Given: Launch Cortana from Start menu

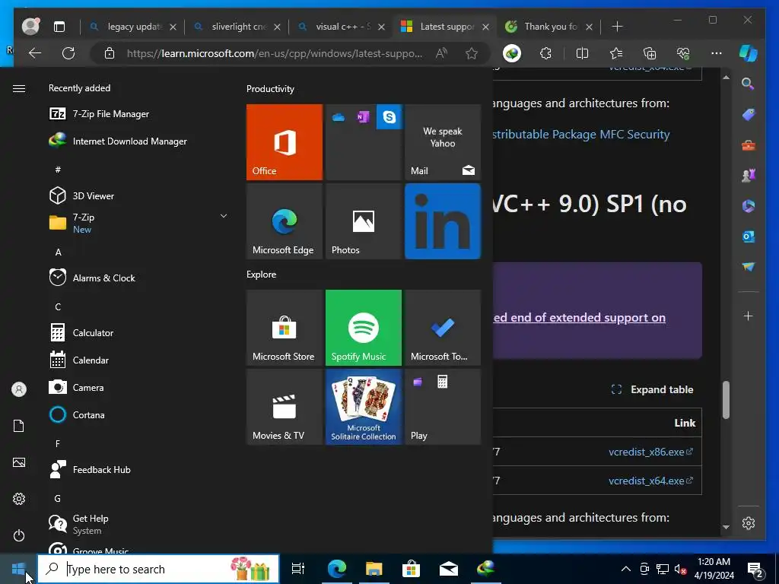Looking at the screenshot, I should [x=77, y=414].
